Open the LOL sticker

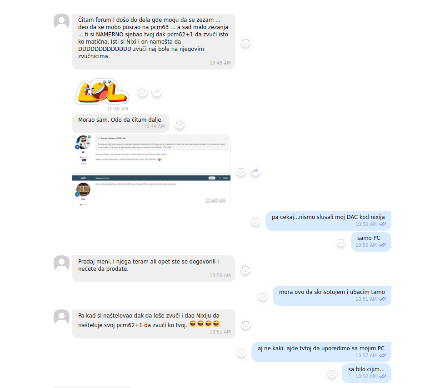(102, 92)
